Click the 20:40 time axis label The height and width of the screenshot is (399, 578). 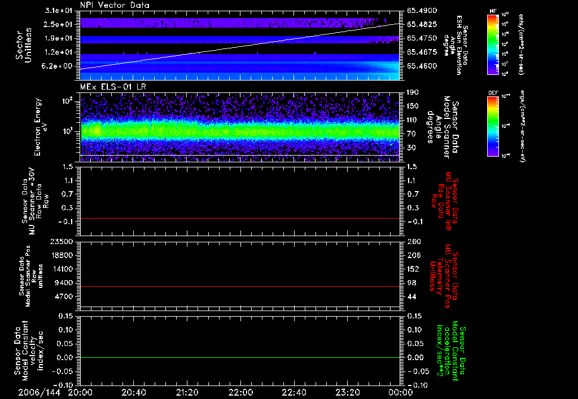(133, 392)
